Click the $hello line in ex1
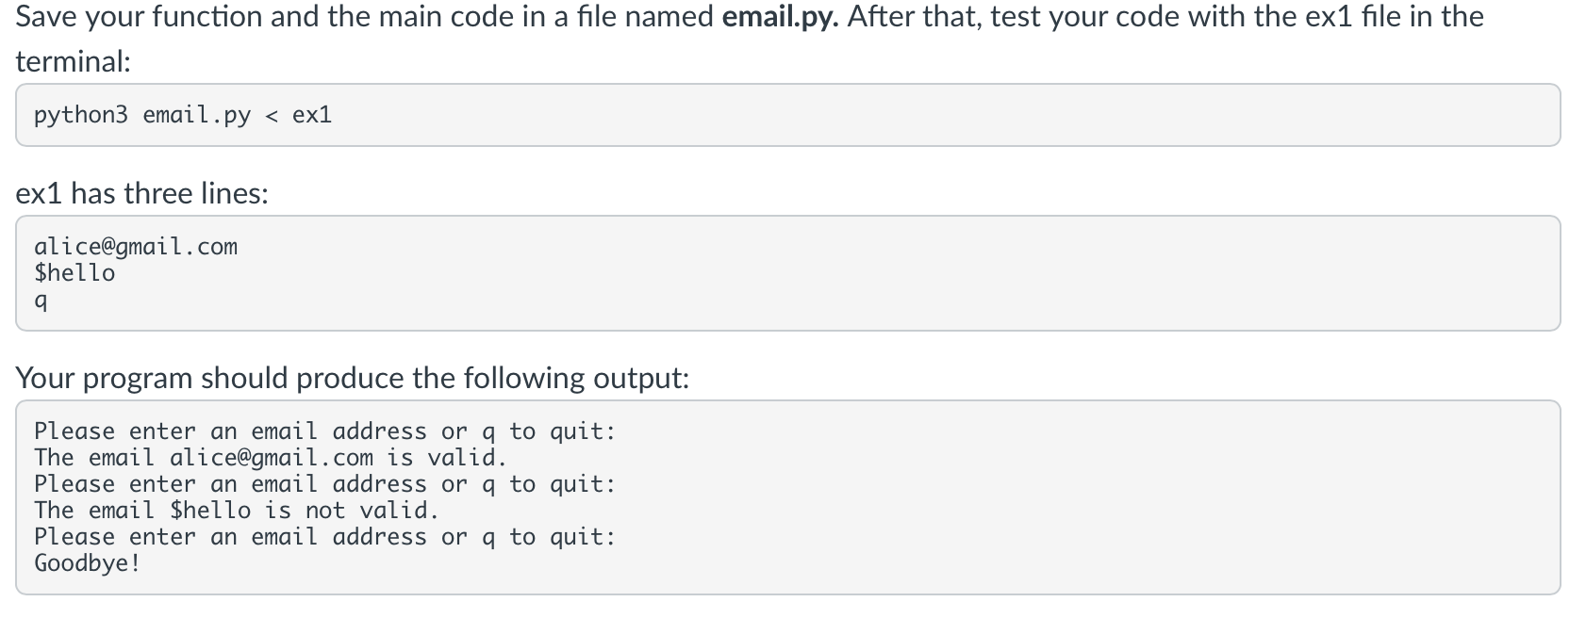This screenshot has width=1586, height=618. 74,272
